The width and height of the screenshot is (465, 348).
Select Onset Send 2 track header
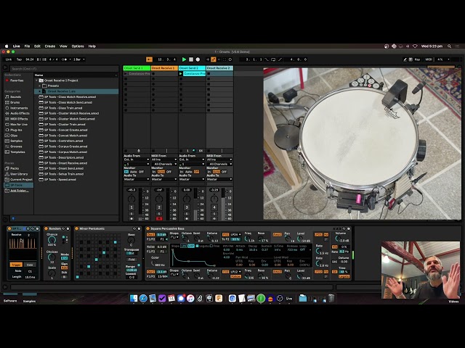(192, 68)
